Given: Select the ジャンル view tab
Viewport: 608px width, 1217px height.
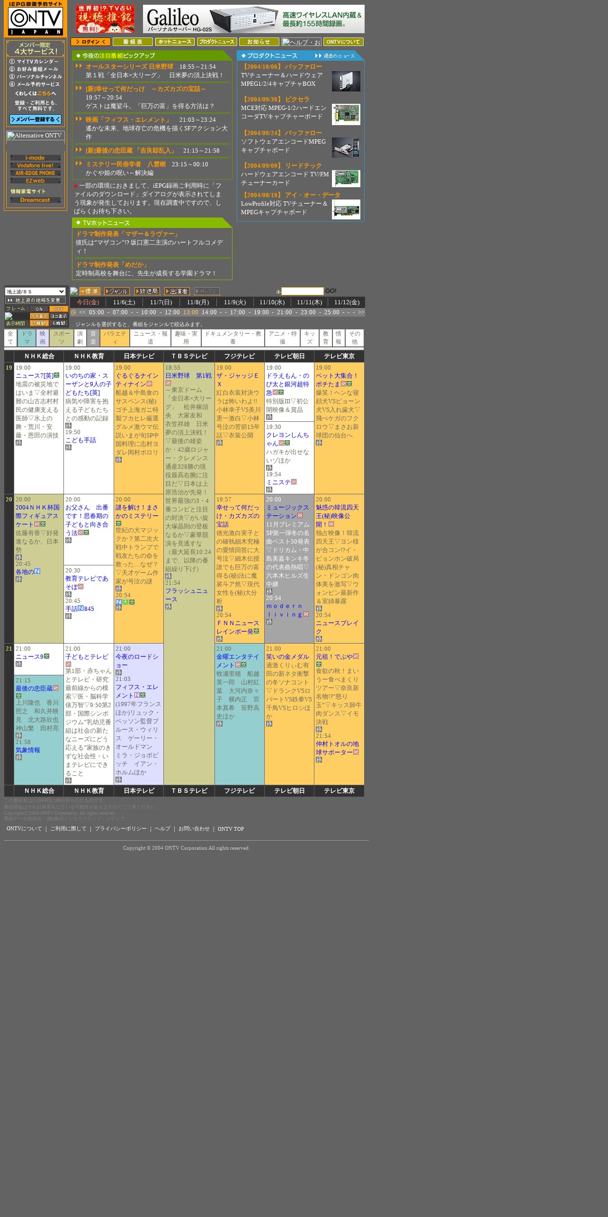Looking at the screenshot, I should pyautogui.click(x=116, y=291).
